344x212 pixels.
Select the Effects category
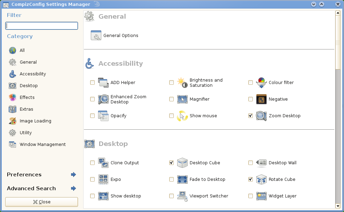(27, 98)
